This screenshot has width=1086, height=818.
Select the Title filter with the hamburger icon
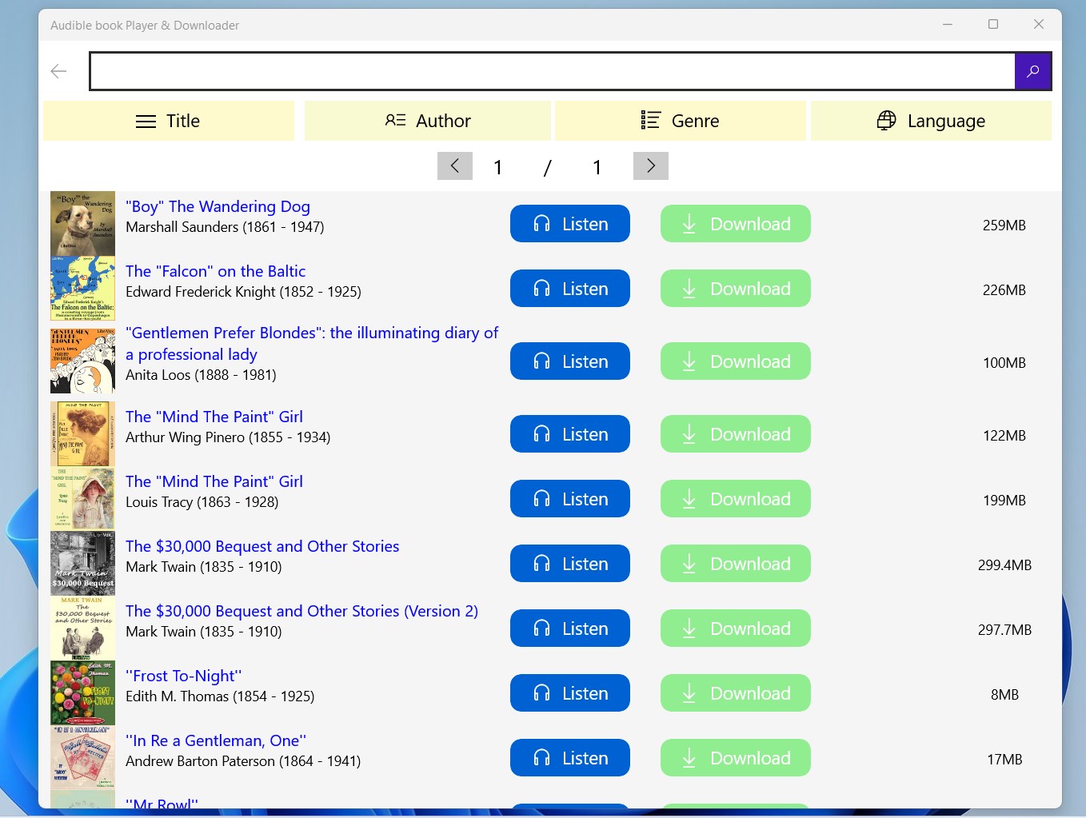pos(168,120)
